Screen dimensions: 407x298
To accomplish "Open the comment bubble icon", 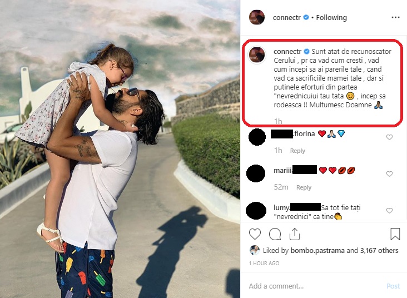I will pyautogui.click(x=275, y=234).
